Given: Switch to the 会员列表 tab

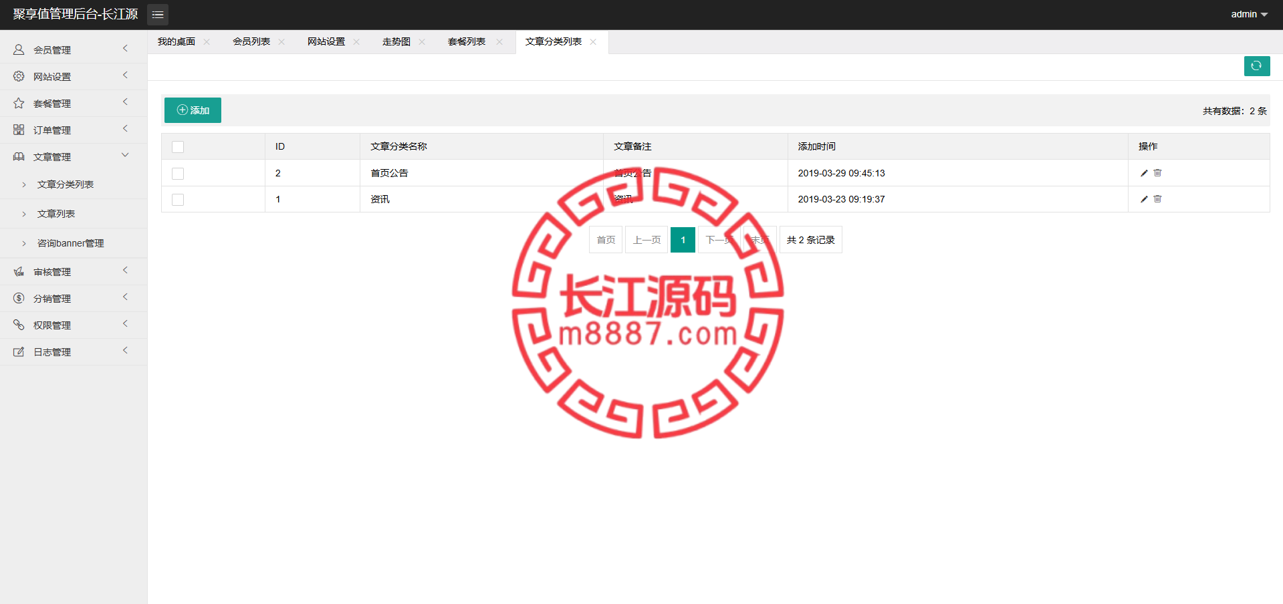Looking at the screenshot, I should tap(251, 41).
